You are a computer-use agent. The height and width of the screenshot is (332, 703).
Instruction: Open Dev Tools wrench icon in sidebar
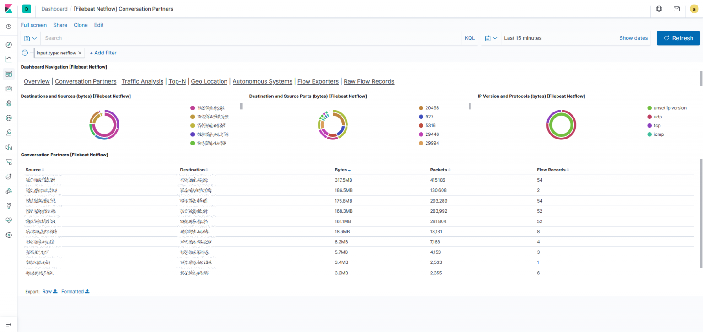[8, 205]
